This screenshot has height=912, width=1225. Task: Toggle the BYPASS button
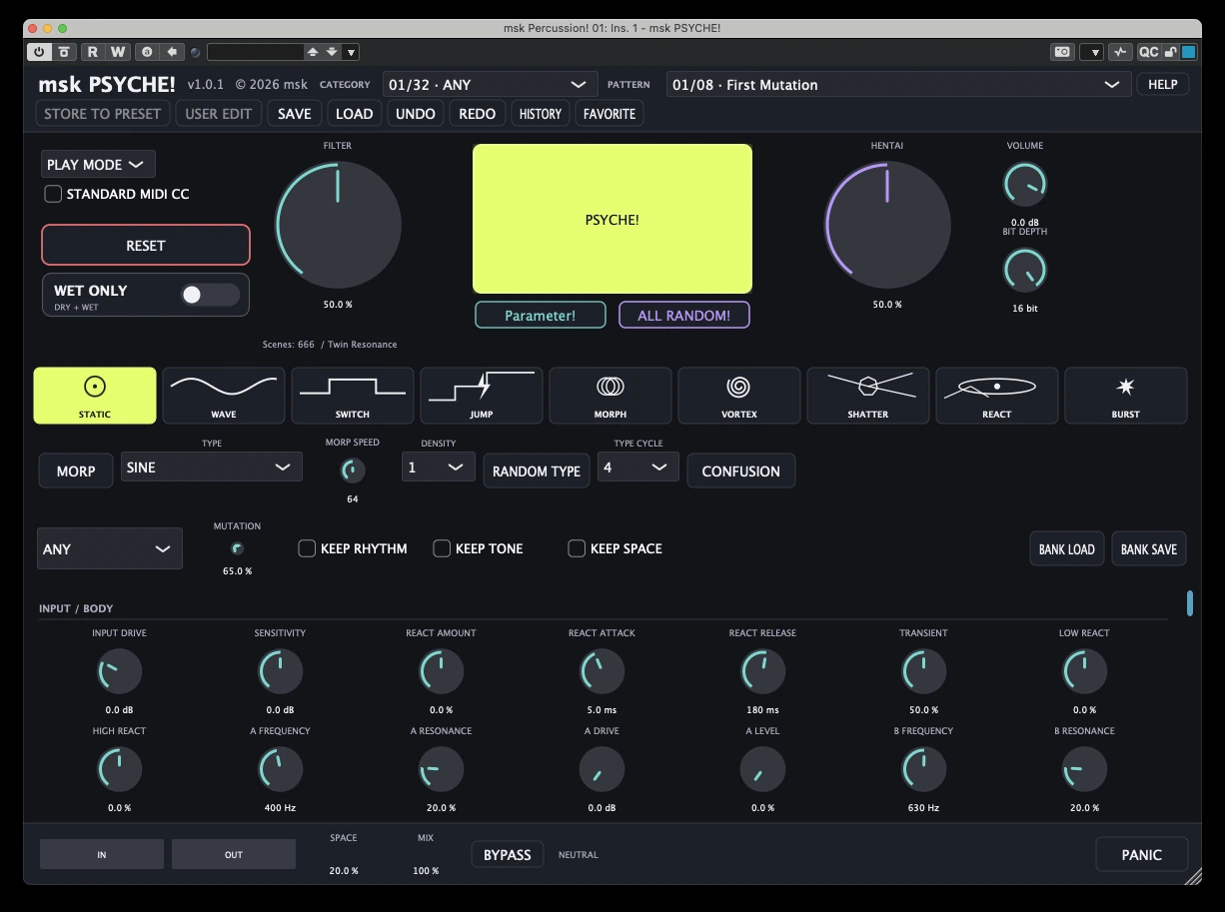(x=508, y=855)
